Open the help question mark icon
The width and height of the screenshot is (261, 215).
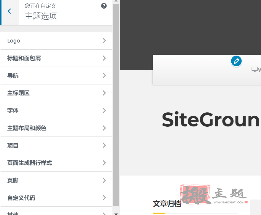coord(104,6)
